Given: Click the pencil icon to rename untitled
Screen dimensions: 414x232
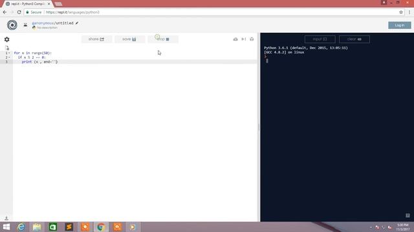Looking at the screenshot, I should [77, 23].
